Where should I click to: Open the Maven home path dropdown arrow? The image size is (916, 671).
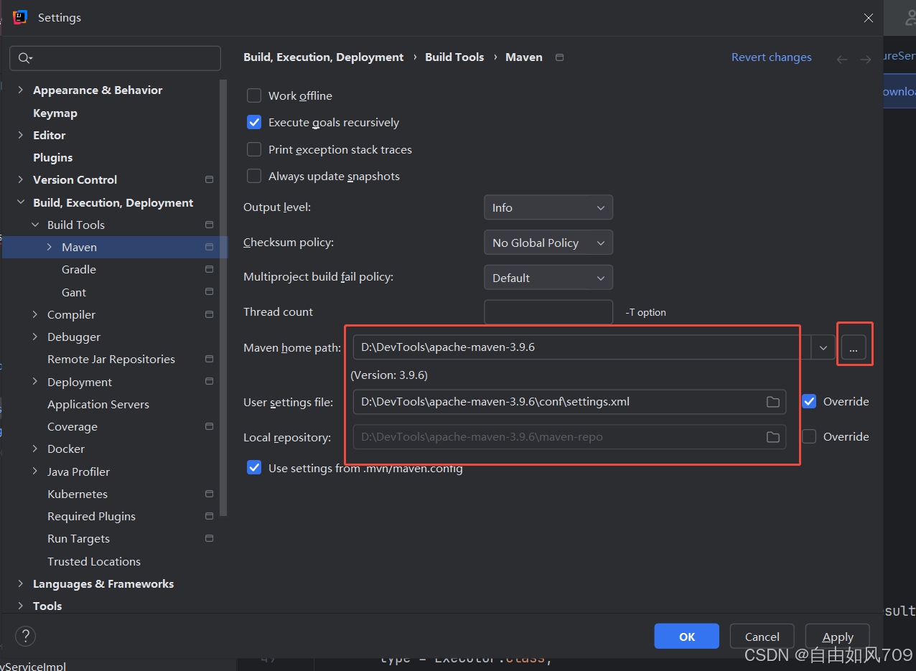823,348
